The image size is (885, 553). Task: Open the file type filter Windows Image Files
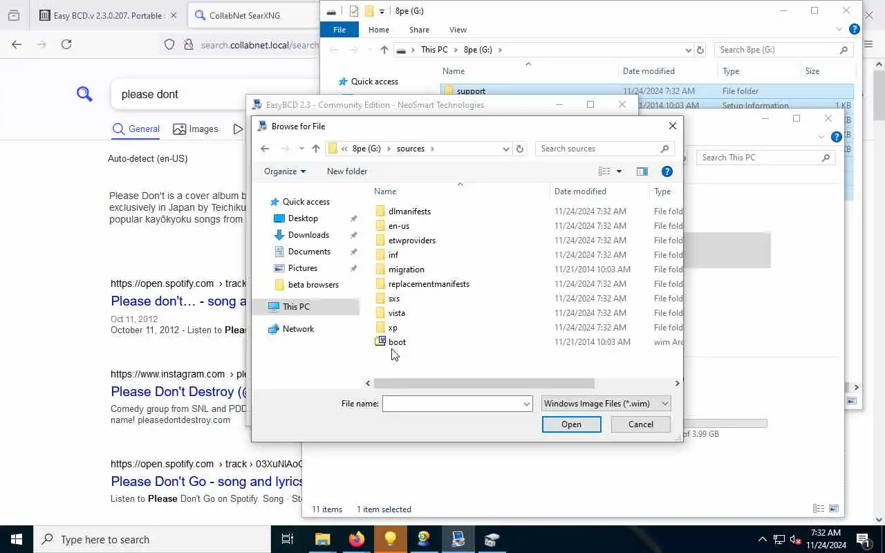pos(606,404)
